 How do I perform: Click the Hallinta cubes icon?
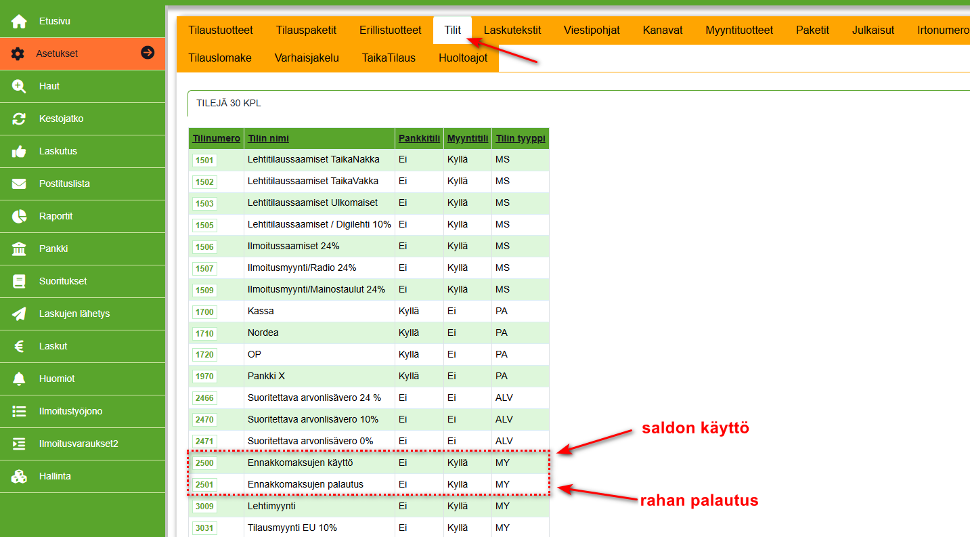click(x=19, y=476)
